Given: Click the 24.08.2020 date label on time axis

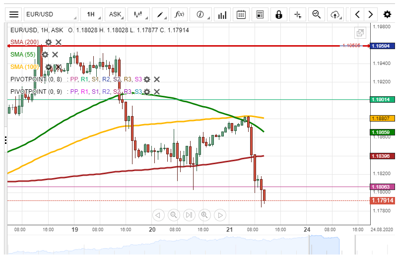Looking at the screenshot, I should pyautogui.click(x=382, y=230).
